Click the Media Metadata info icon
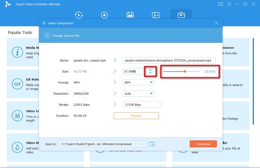The width and height of the screenshot is (260, 168). coord(17,52)
